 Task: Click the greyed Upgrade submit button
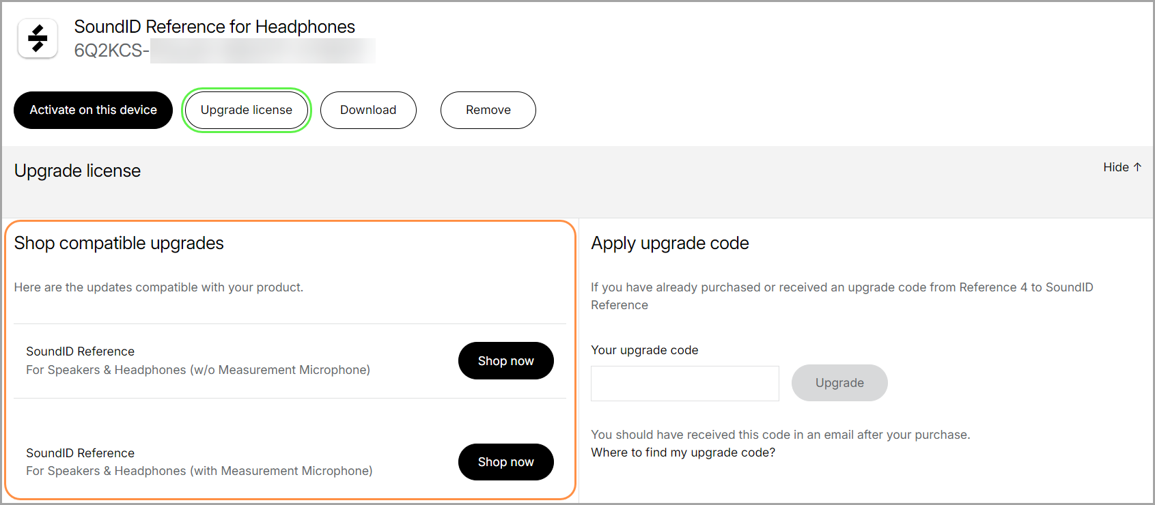(839, 383)
